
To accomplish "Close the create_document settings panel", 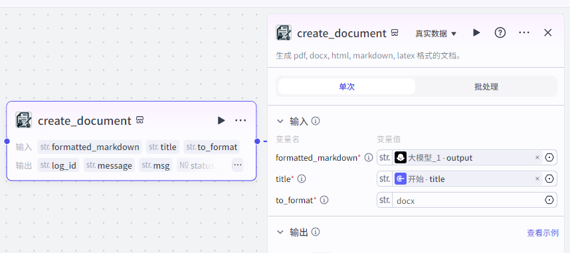I will pyautogui.click(x=548, y=33).
